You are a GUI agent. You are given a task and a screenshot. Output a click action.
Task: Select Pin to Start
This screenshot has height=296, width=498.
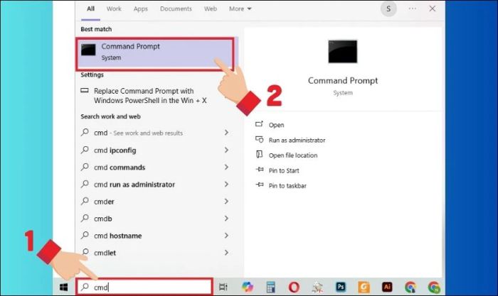click(x=284, y=170)
